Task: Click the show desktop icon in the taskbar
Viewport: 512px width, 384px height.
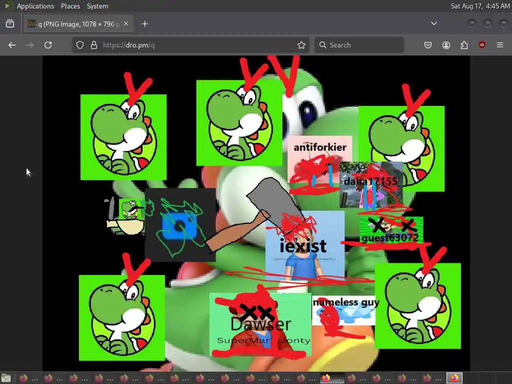Action: [x=6, y=378]
